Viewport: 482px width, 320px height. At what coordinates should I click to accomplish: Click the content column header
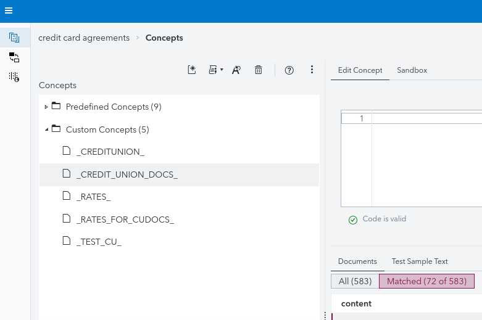pos(356,304)
